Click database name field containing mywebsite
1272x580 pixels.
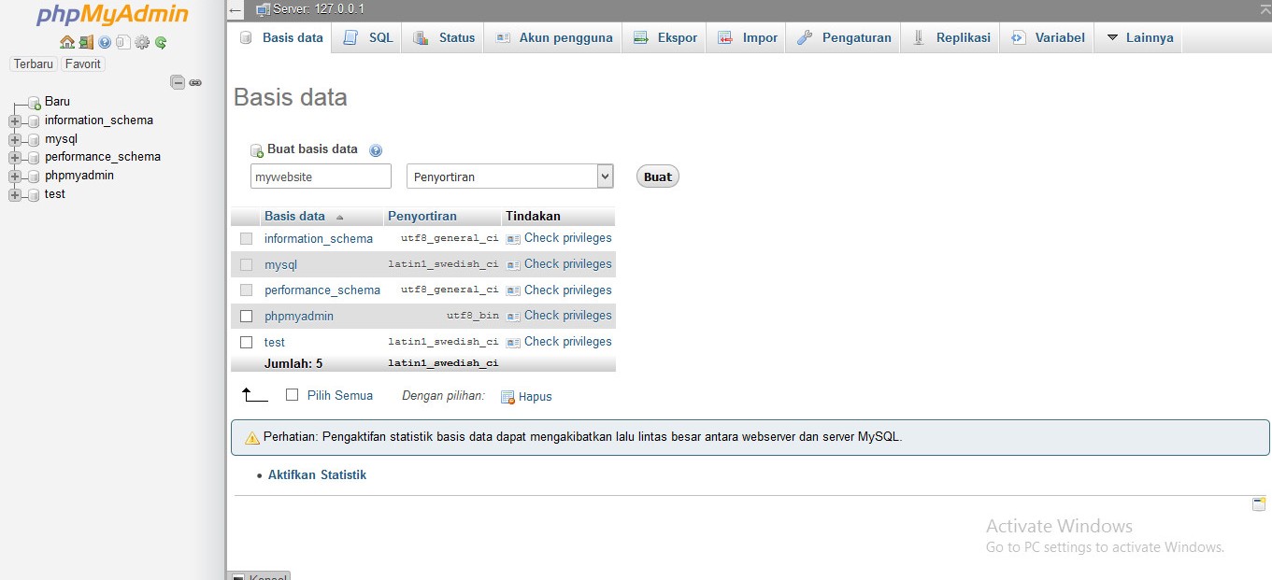pyautogui.click(x=321, y=177)
